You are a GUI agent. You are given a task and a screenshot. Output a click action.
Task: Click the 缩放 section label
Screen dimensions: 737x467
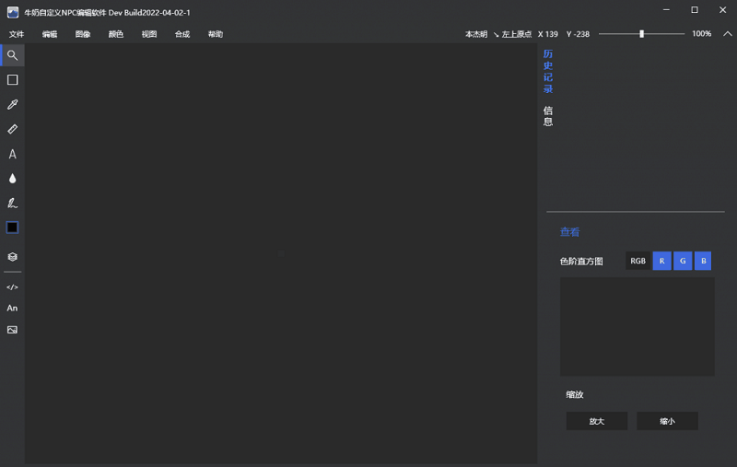[x=575, y=394]
